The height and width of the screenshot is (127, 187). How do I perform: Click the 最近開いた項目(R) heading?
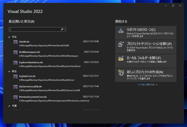click(22, 22)
